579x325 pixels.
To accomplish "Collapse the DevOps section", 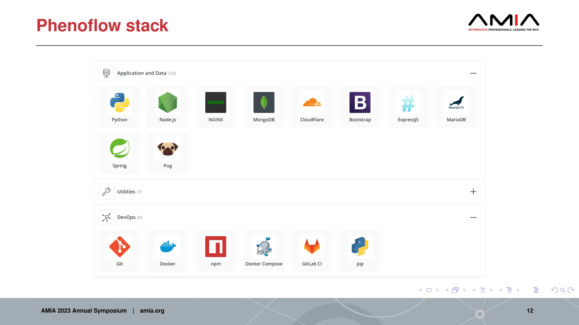I will [x=473, y=218].
